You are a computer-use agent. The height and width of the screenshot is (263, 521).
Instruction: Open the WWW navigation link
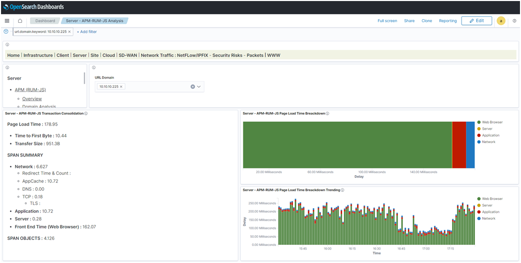point(274,55)
